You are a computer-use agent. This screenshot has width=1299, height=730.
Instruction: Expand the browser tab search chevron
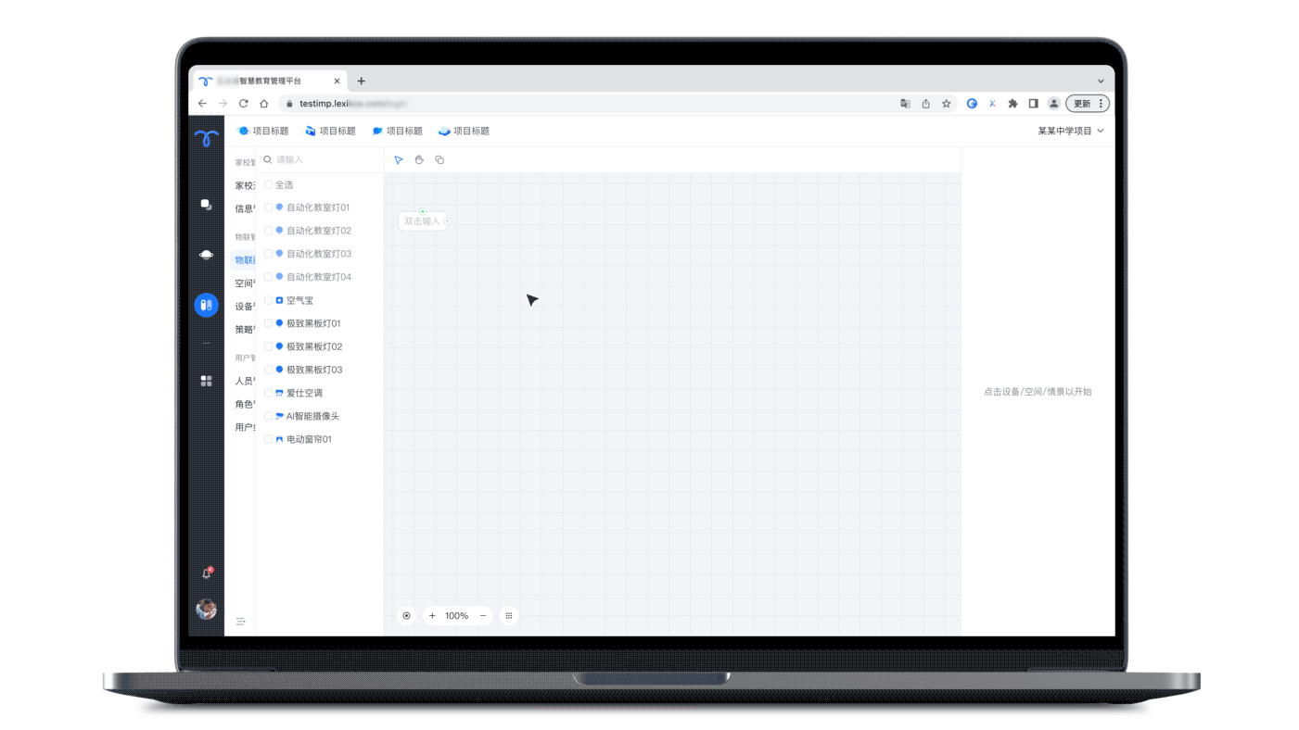[1101, 82]
